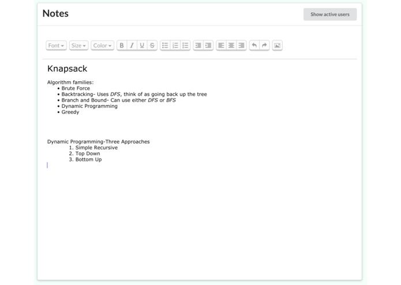Insert a numbered list
The height and width of the screenshot is (285, 401).
click(175, 46)
